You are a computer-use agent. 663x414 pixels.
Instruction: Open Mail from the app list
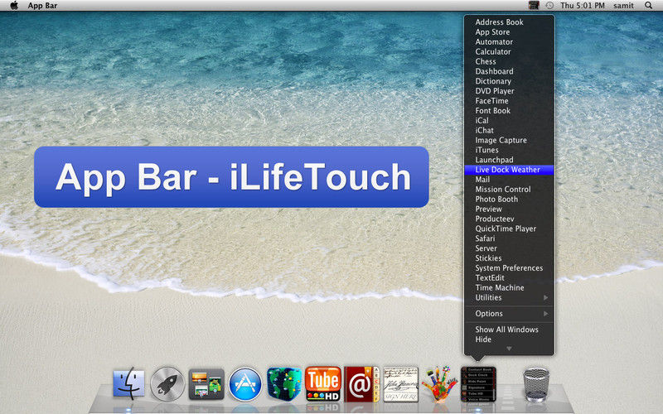pyautogui.click(x=509, y=179)
